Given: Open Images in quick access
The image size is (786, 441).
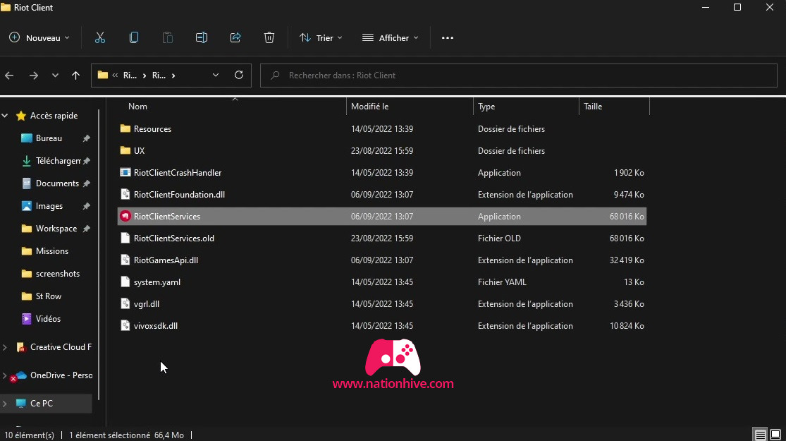Looking at the screenshot, I should pos(49,206).
